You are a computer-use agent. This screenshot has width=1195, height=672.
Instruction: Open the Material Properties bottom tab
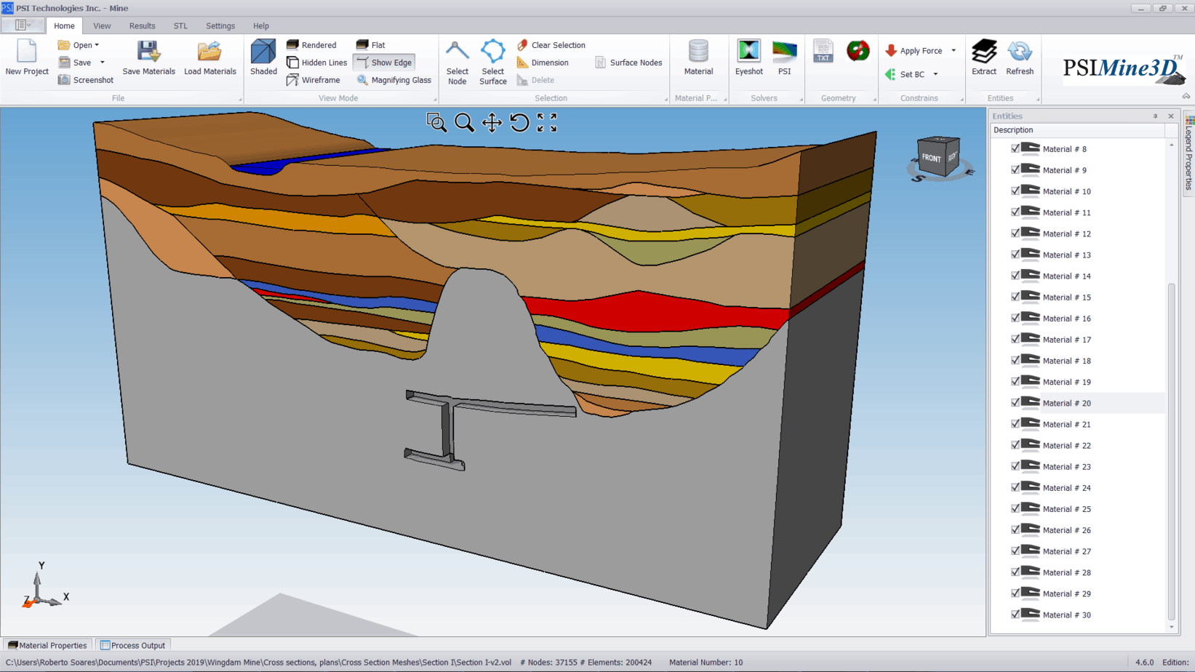pos(47,645)
